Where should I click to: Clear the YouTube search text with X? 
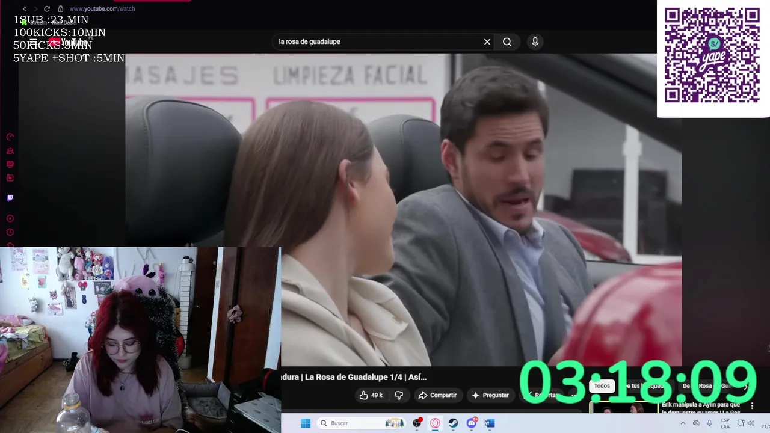[x=487, y=41]
